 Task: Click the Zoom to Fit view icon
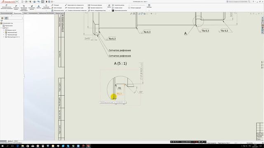pos(131,14)
